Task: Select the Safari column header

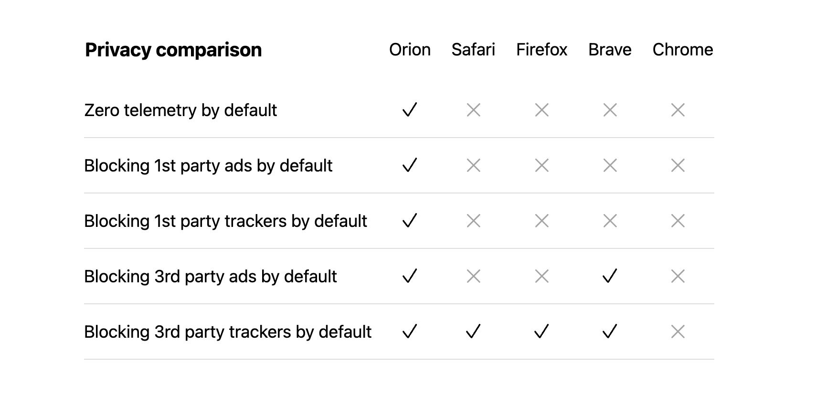Action: coord(473,50)
